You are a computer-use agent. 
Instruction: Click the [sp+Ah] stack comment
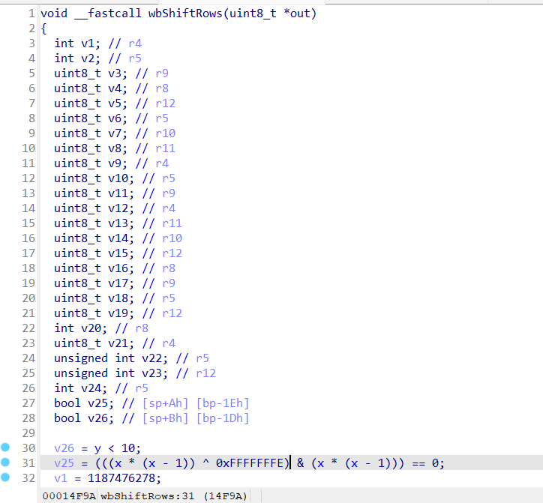click(x=166, y=403)
